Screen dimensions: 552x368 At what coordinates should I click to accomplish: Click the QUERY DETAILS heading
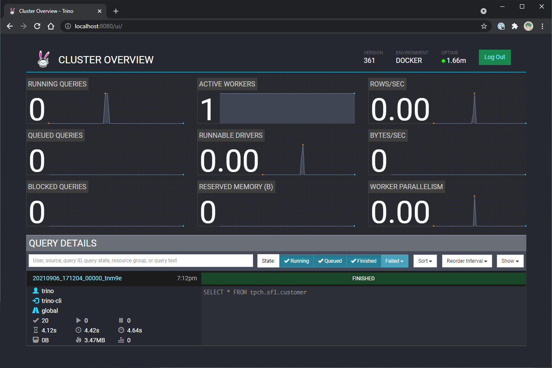point(63,243)
